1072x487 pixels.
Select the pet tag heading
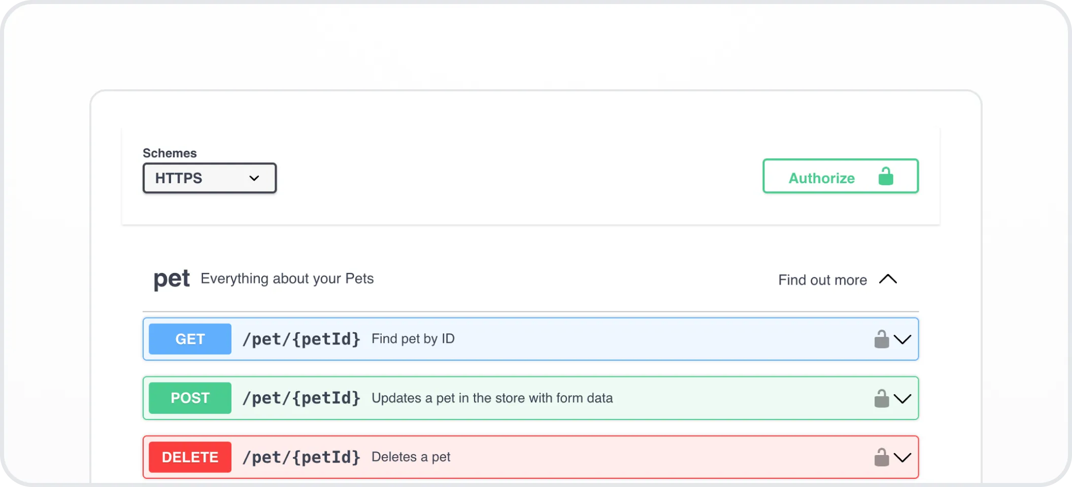coord(172,279)
